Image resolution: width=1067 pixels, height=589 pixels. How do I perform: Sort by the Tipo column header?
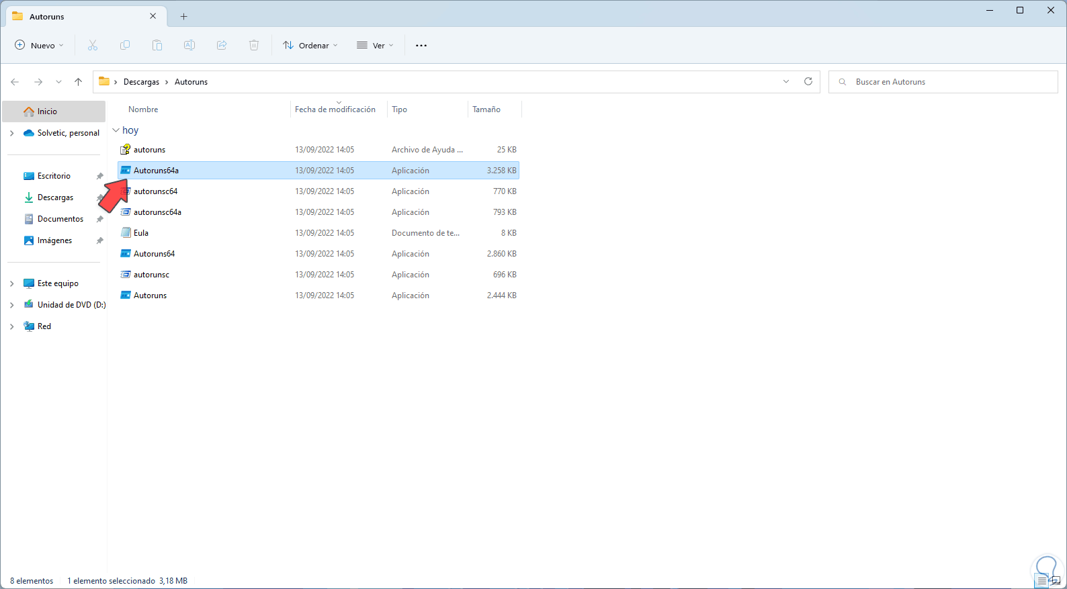point(399,109)
